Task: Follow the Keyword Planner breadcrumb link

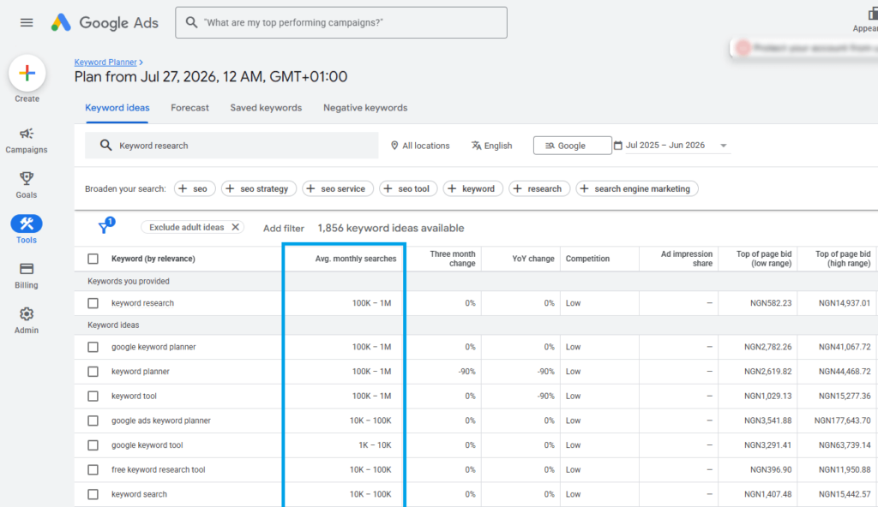Action: coord(105,63)
